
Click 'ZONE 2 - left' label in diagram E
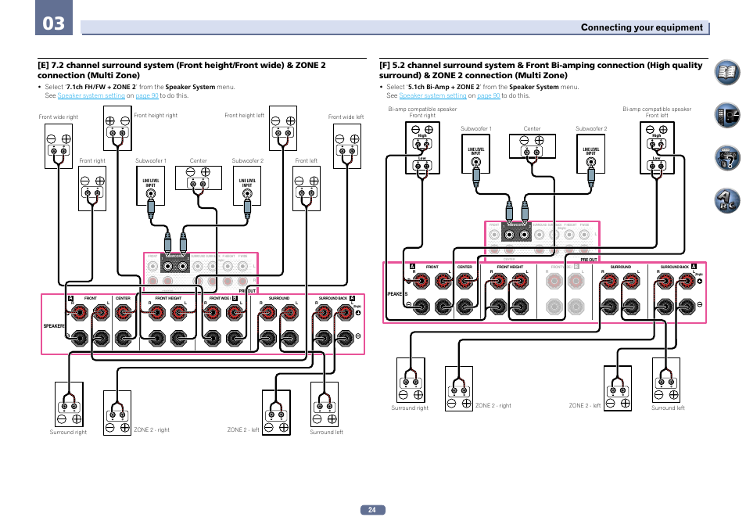click(243, 430)
